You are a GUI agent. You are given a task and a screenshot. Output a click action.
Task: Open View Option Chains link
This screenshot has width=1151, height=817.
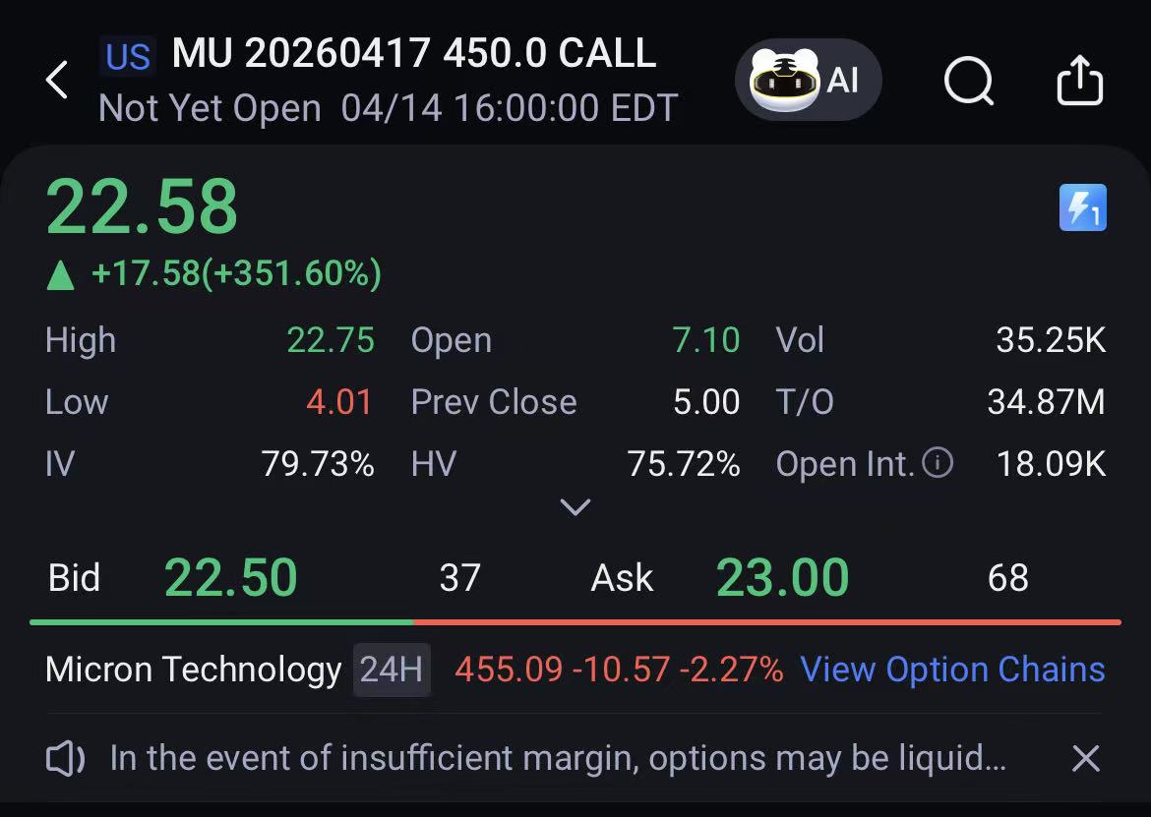click(x=953, y=670)
